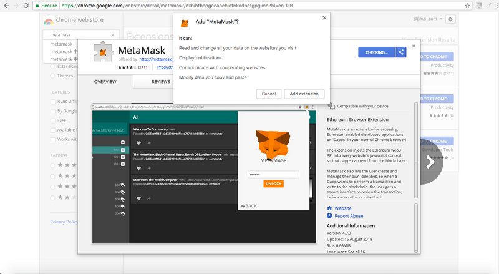Choose the first metamask search suggestion
The image size is (499, 274).
point(61,44)
